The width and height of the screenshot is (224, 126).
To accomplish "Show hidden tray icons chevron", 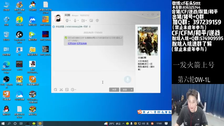I will point(123,123).
